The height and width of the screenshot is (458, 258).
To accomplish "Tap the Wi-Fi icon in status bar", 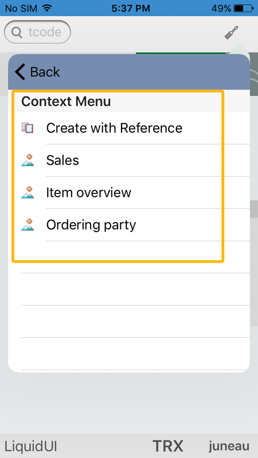I will (46, 8).
